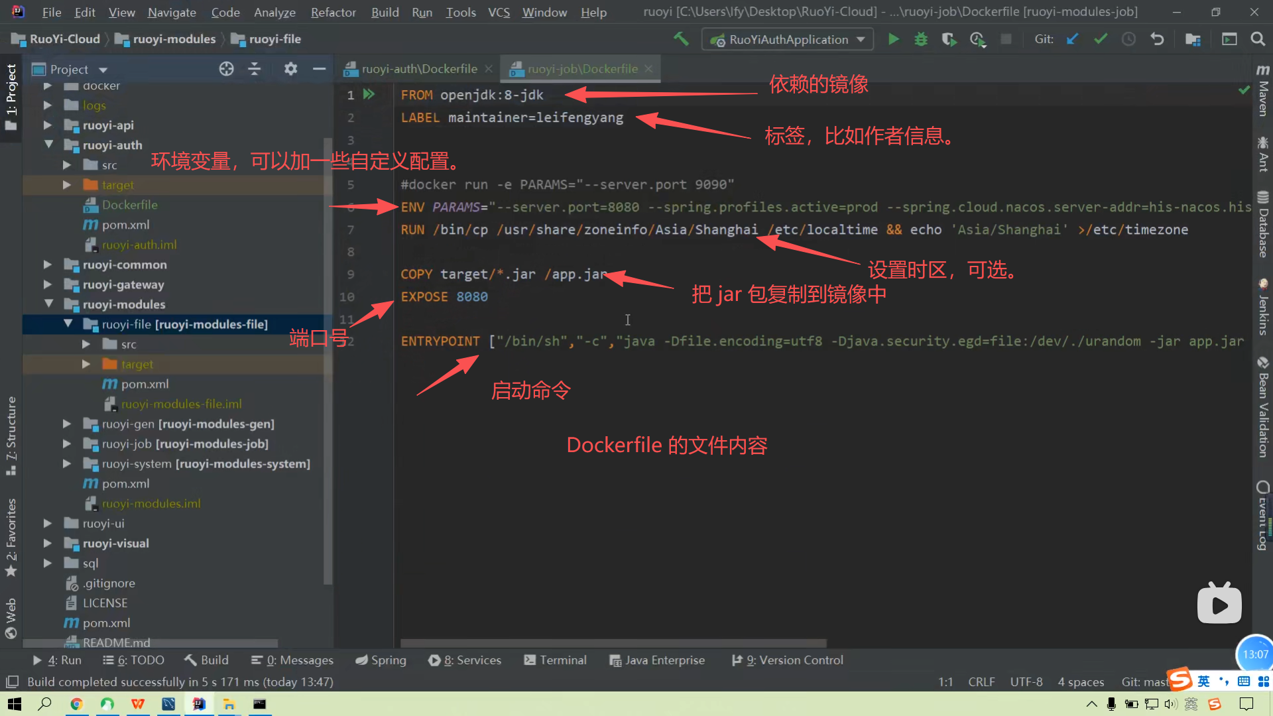
Task: Click the Git Update Project blue arrow
Action: click(1072, 39)
